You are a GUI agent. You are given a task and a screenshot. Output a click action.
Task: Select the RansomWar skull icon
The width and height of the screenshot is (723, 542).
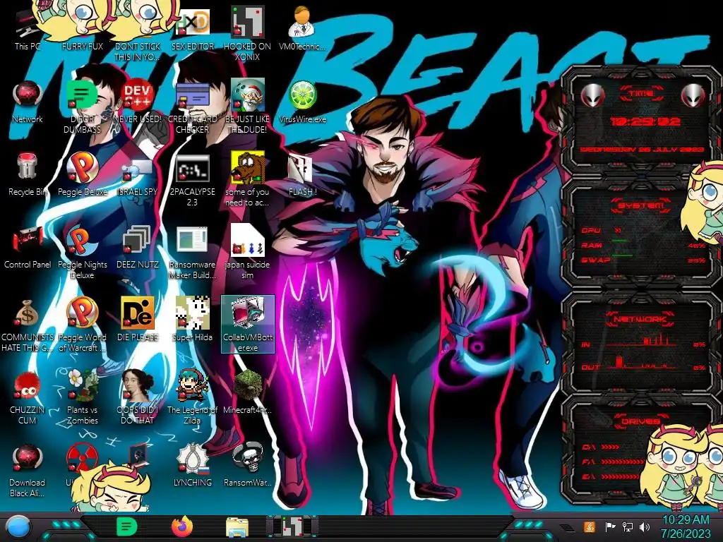pyautogui.click(x=248, y=464)
